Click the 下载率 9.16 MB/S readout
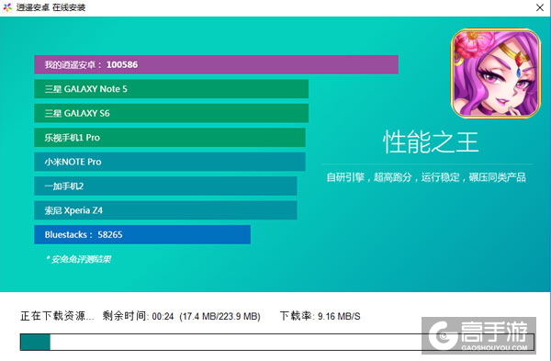 tap(320, 316)
